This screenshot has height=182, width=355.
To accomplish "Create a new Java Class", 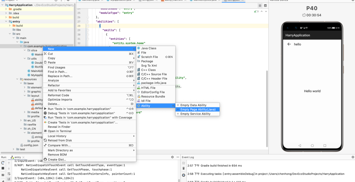I will pos(156,48).
